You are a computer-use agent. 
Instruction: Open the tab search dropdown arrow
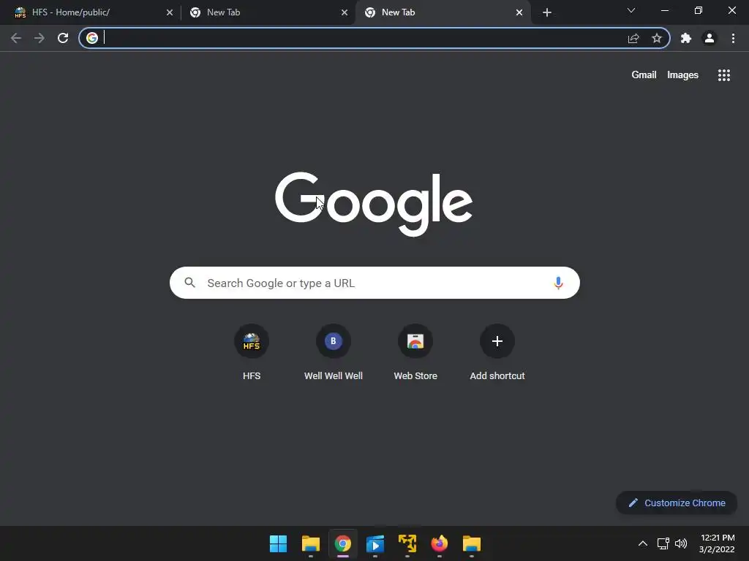(x=631, y=10)
